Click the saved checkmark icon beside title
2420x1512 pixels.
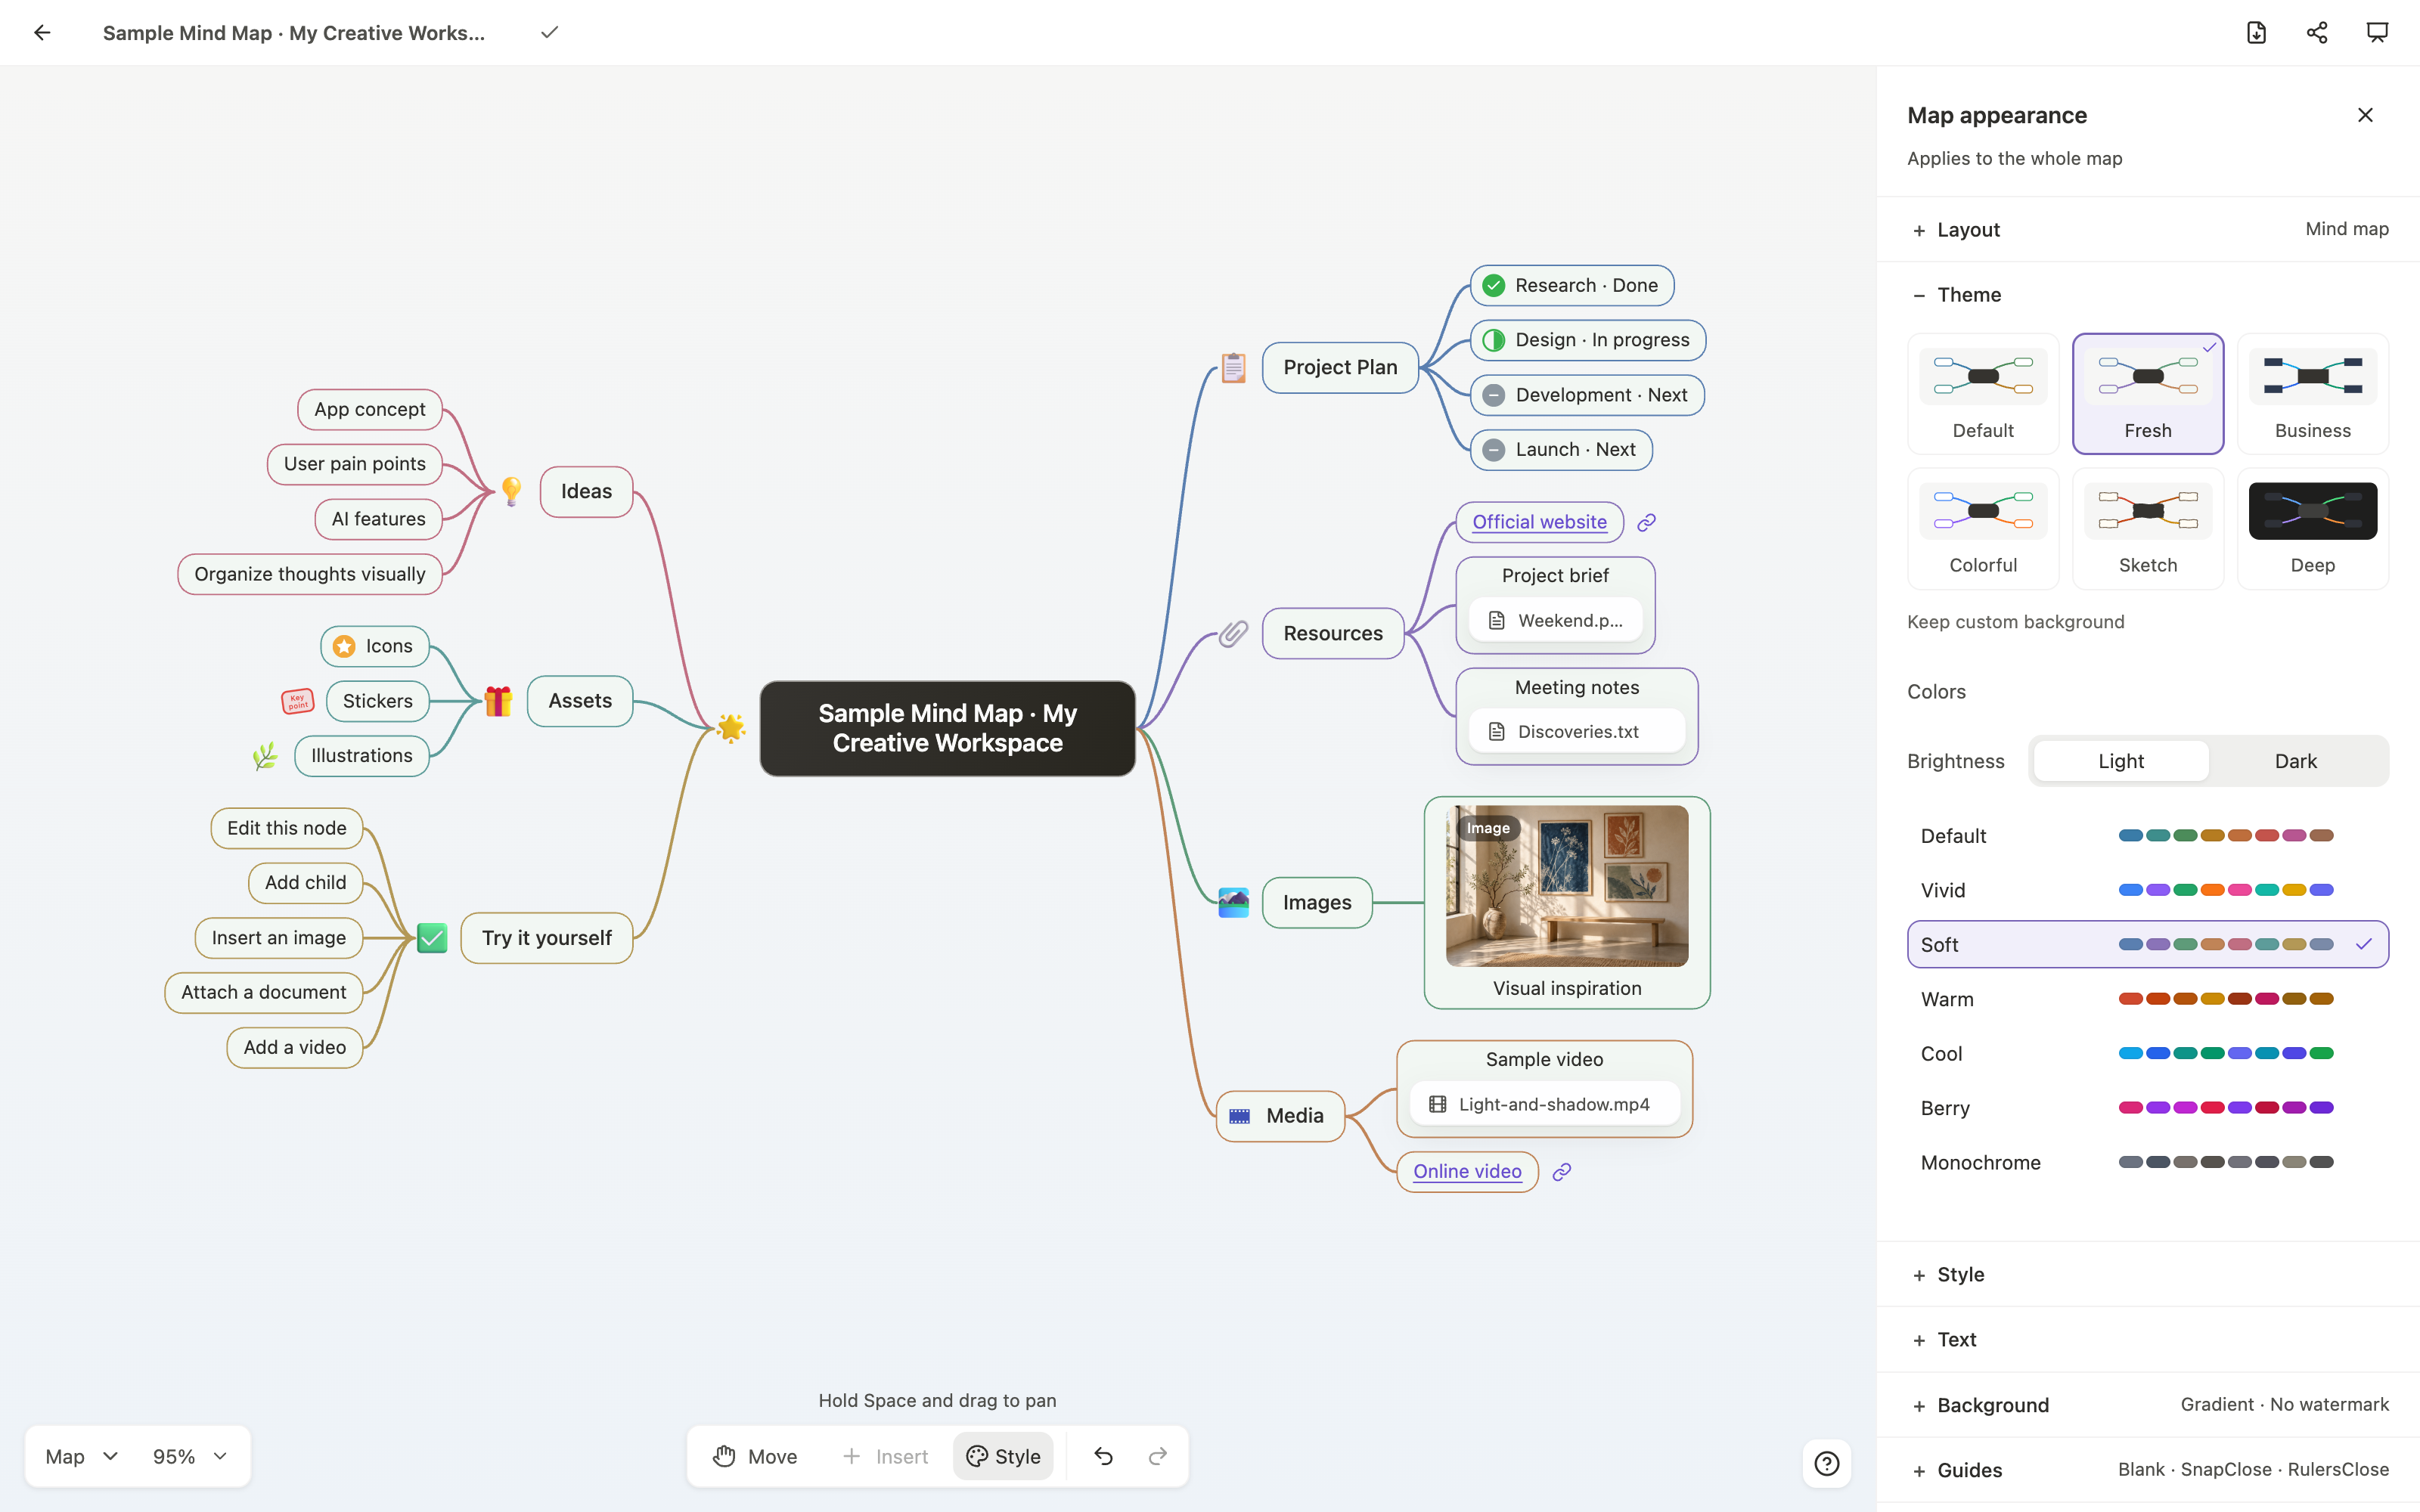tap(549, 32)
